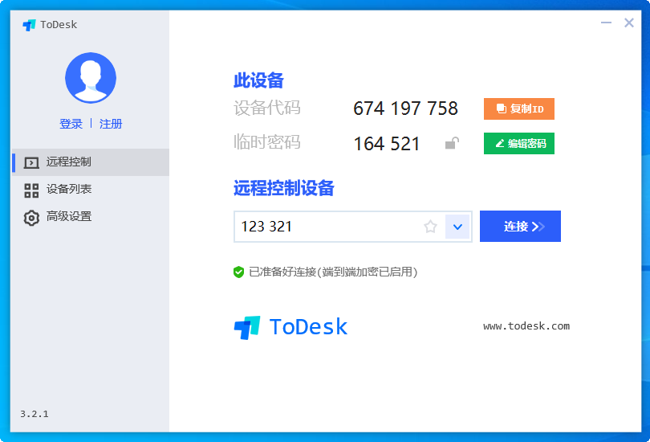Click temporary password 164 521
The height and width of the screenshot is (442, 650).
386,144
